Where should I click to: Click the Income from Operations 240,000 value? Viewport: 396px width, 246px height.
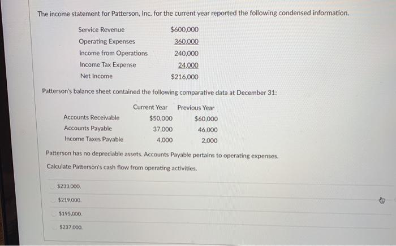(186, 54)
